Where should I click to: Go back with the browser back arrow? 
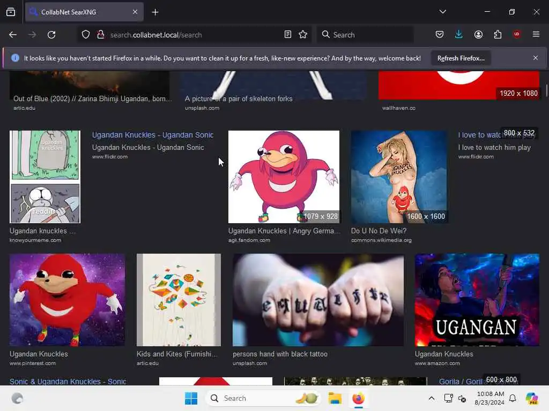point(13,35)
